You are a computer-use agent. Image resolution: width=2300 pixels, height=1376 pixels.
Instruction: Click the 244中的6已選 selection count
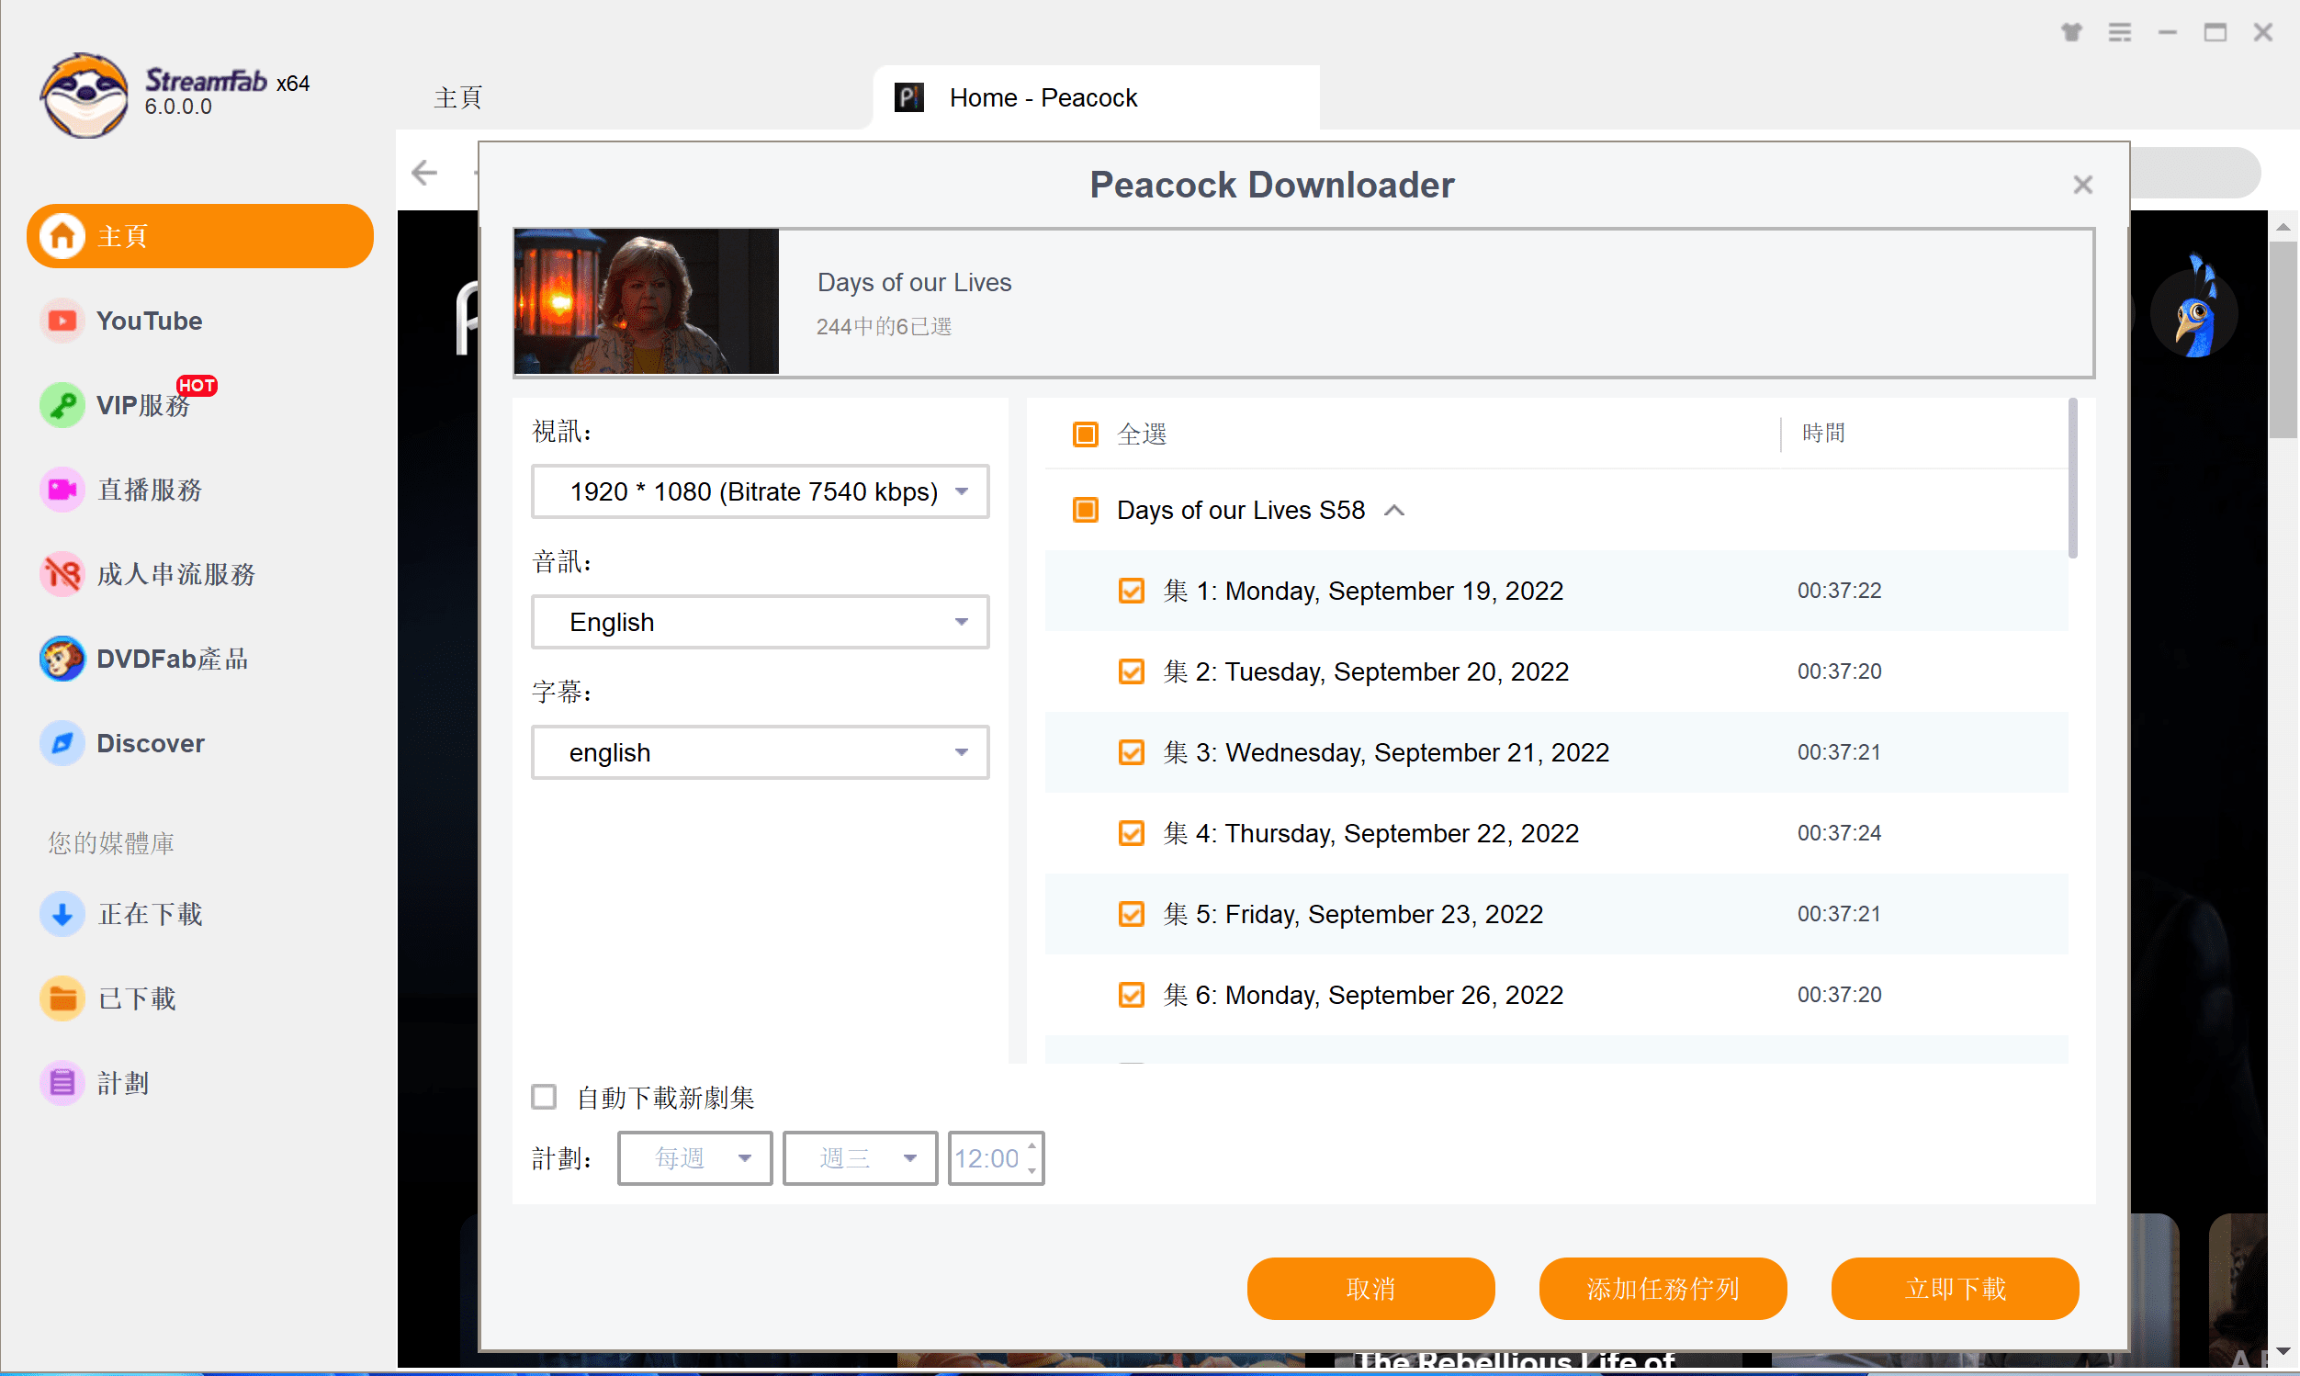pos(884,326)
